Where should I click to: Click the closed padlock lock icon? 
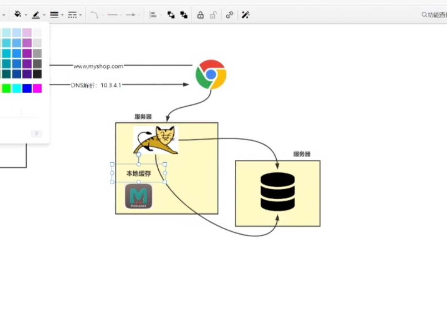200,15
